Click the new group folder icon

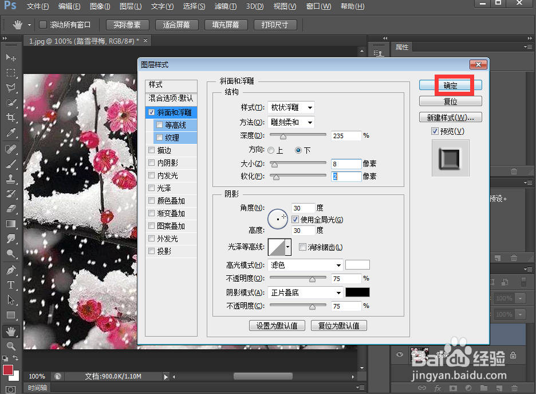click(484, 388)
